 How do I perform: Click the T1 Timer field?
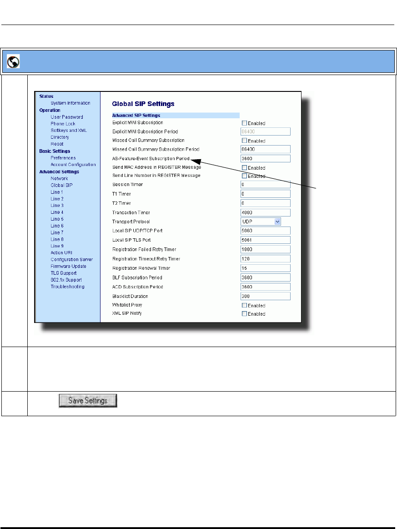click(266, 194)
